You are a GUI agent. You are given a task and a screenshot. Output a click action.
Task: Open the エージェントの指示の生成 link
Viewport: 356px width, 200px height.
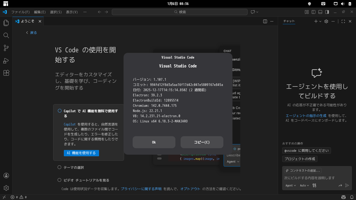pyautogui.click(x=306, y=116)
